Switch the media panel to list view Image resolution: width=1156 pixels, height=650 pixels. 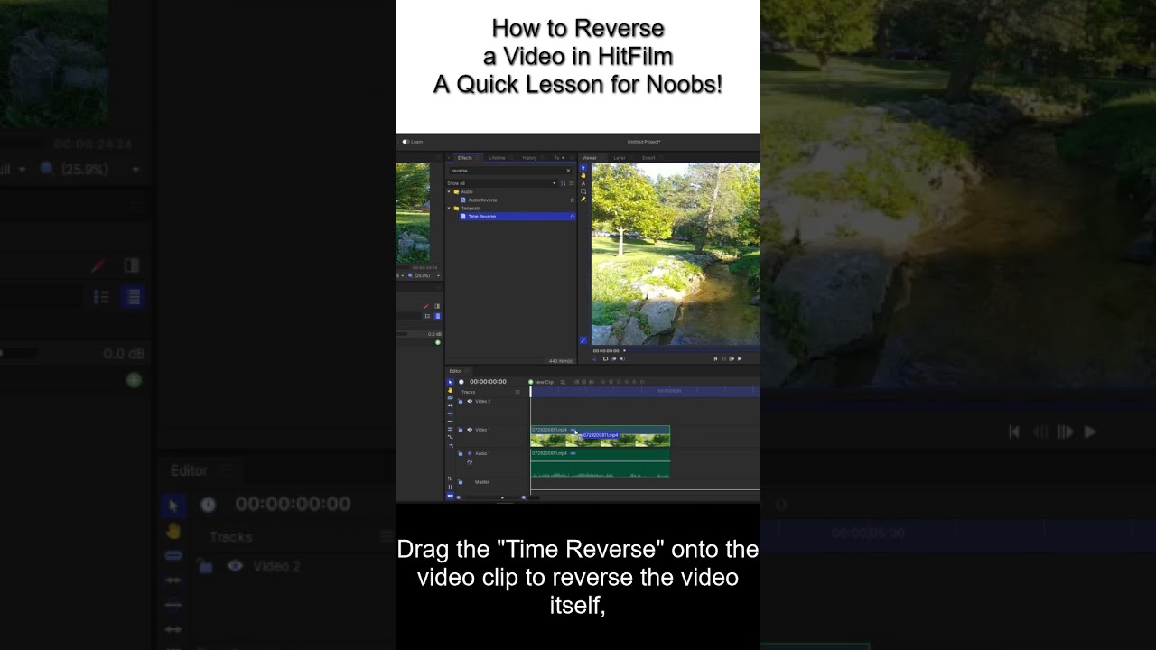(427, 316)
